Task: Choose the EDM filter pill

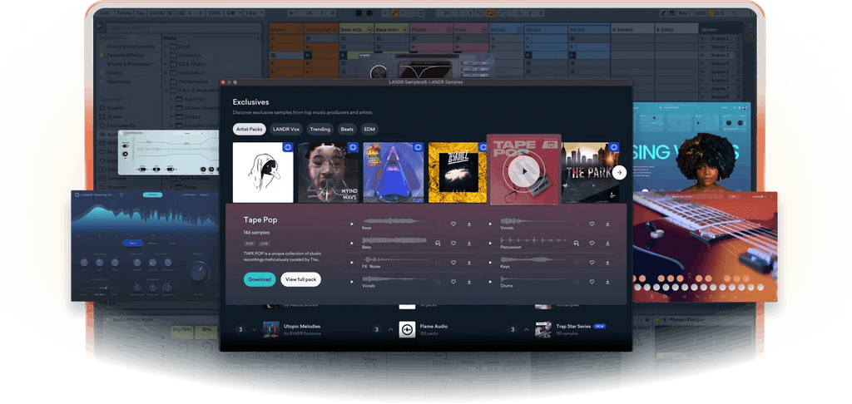Action: pyautogui.click(x=369, y=129)
